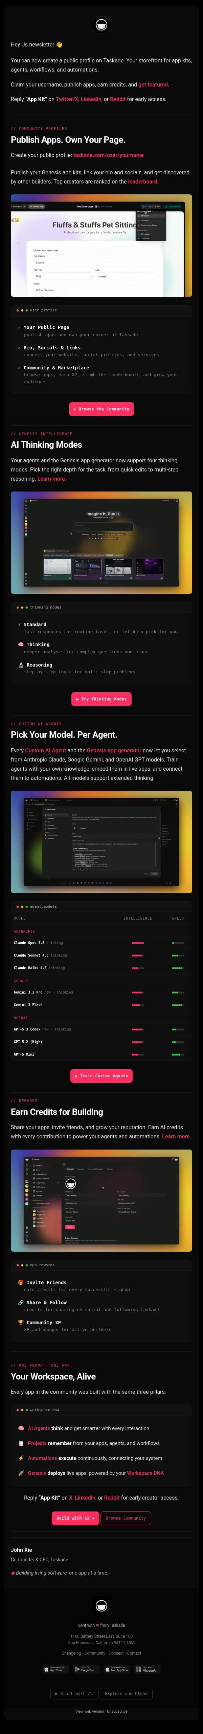Open the 'Workspace DNA' link

point(145,1473)
